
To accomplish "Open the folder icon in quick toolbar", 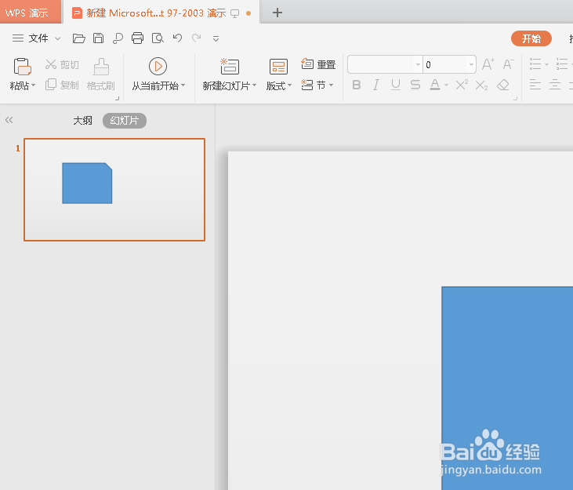I will (78, 38).
